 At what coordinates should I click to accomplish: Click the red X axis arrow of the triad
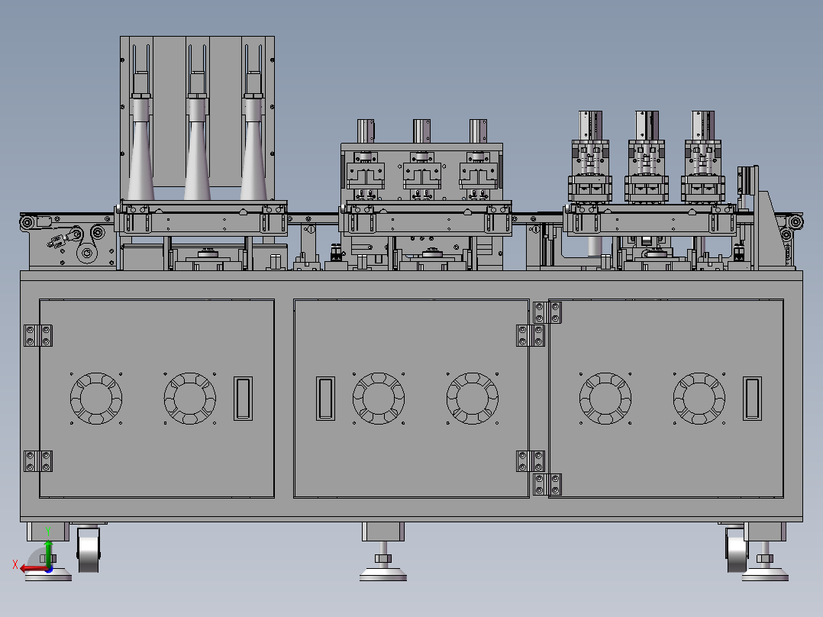[34, 569]
